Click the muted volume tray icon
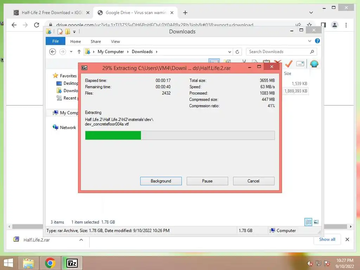The height and width of the screenshot is (270, 360). pos(310,263)
